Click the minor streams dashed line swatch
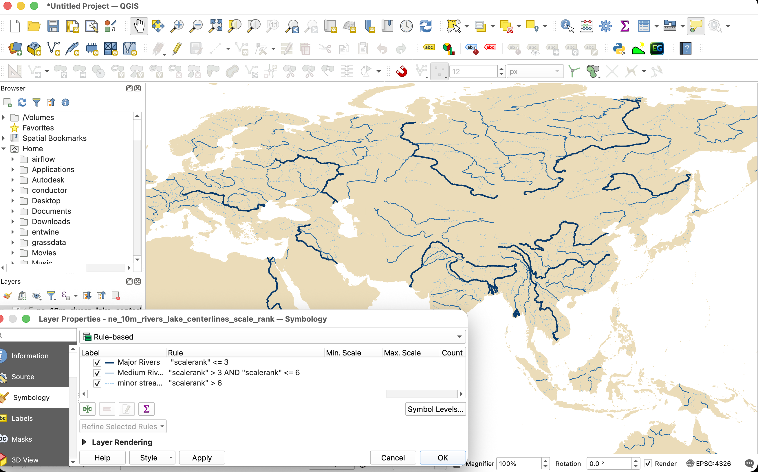 coord(109,383)
